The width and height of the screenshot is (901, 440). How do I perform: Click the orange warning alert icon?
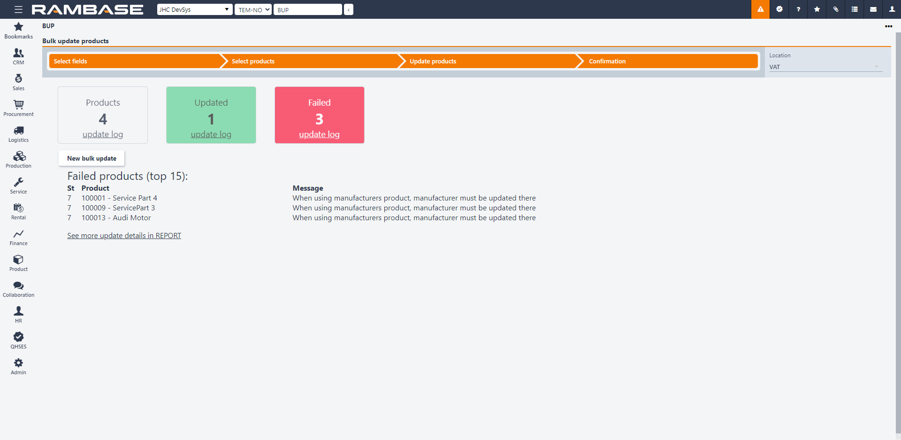pyautogui.click(x=760, y=9)
